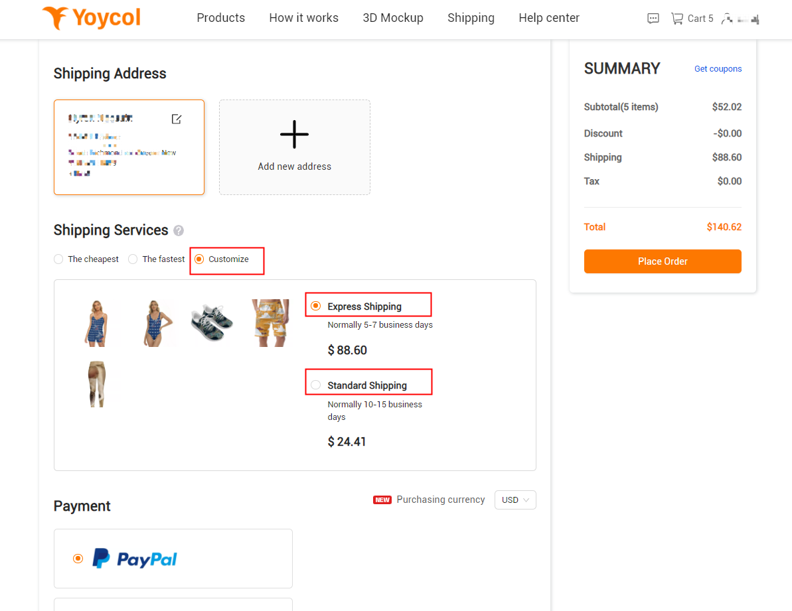Viewport: 792px width, 611px height.
Task: Open the chat messages icon
Action: 653,19
